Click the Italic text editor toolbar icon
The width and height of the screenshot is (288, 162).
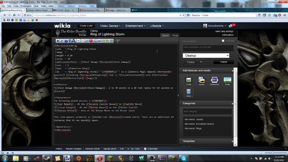pos(62,41)
